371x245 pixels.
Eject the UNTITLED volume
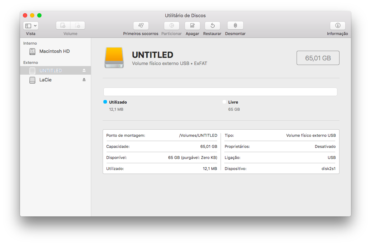pyautogui.click(x=84, y=70)
